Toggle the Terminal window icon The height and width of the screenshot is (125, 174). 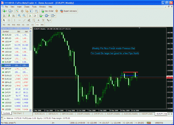32,11
